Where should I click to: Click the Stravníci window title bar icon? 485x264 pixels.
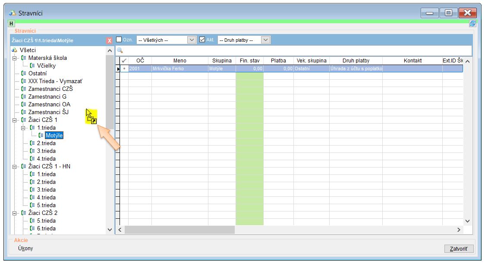point(13,13)
